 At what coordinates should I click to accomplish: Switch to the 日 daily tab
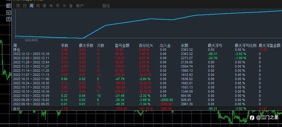coord(25,6)
